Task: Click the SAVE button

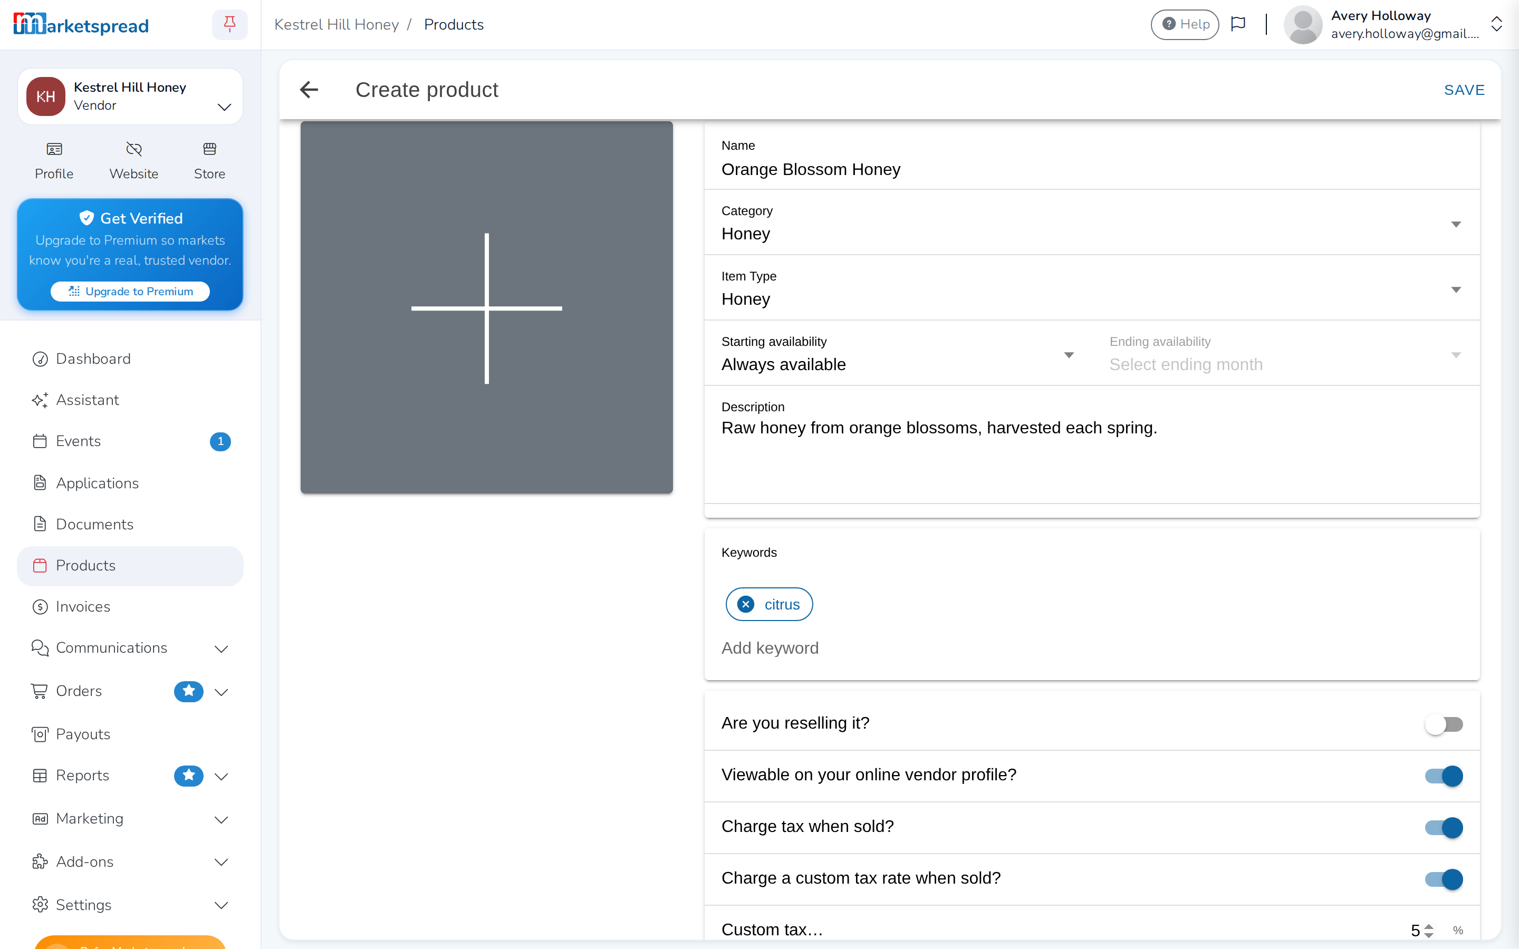Action: tap(1464, 90)
